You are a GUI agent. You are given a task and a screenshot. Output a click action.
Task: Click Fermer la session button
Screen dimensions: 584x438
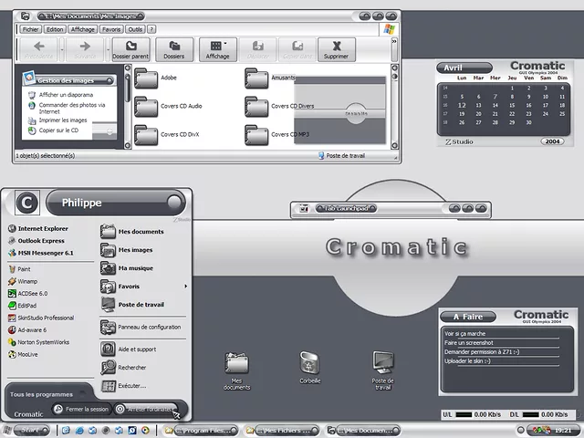click(x=81, y=410)
